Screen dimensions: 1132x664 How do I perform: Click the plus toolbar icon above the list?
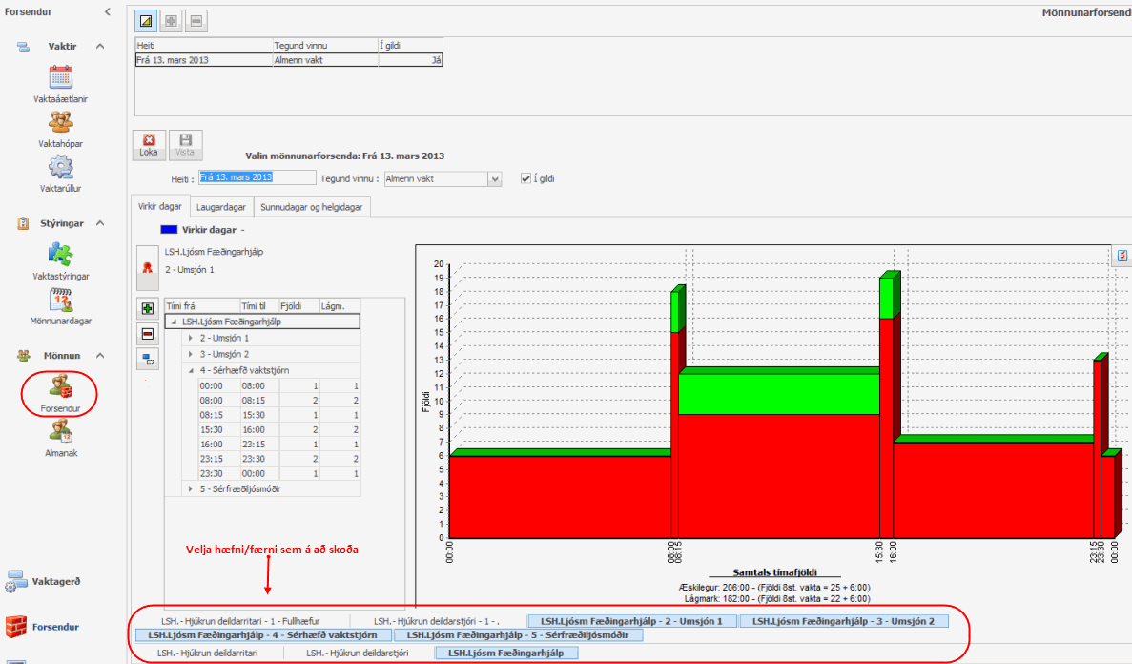171,21
